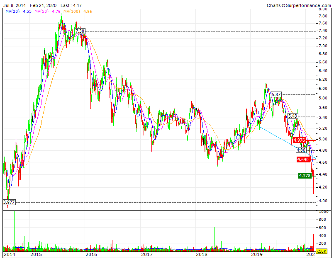The image size is (334, 261).
Task: Click the 7.60 price axis label
Action: (323, 23)
